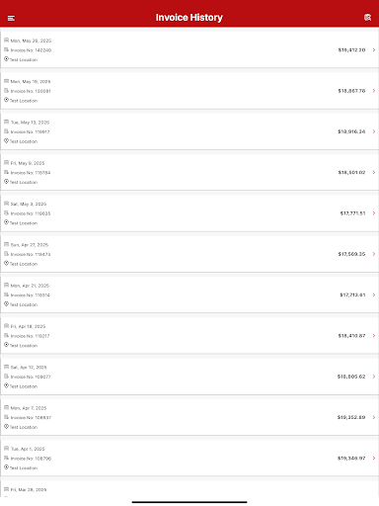Open the Sun, Apr 27, 2025 invoice entry
Image resolution: width=379 pixels, height=506 pixels.
[189, 254]
